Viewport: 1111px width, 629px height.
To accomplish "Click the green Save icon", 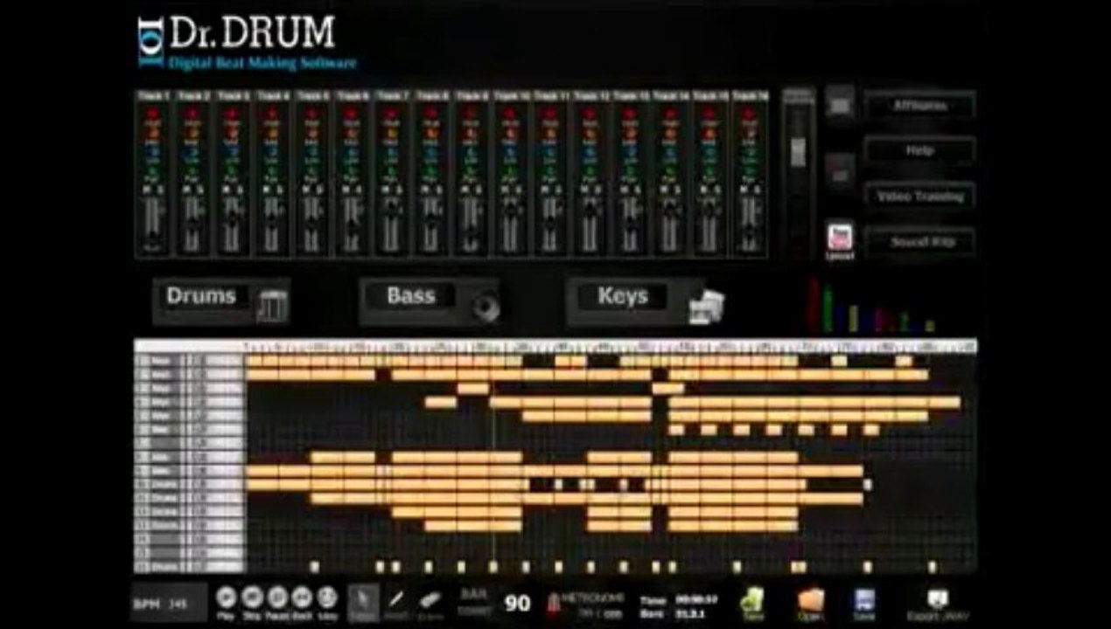I will (751, 602).
